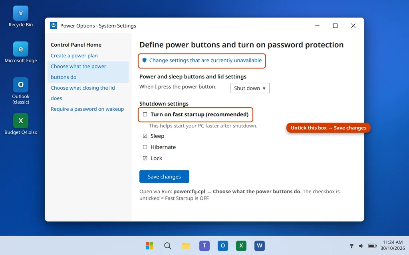Open Require a password on wakeup

(x=87, y=109)
